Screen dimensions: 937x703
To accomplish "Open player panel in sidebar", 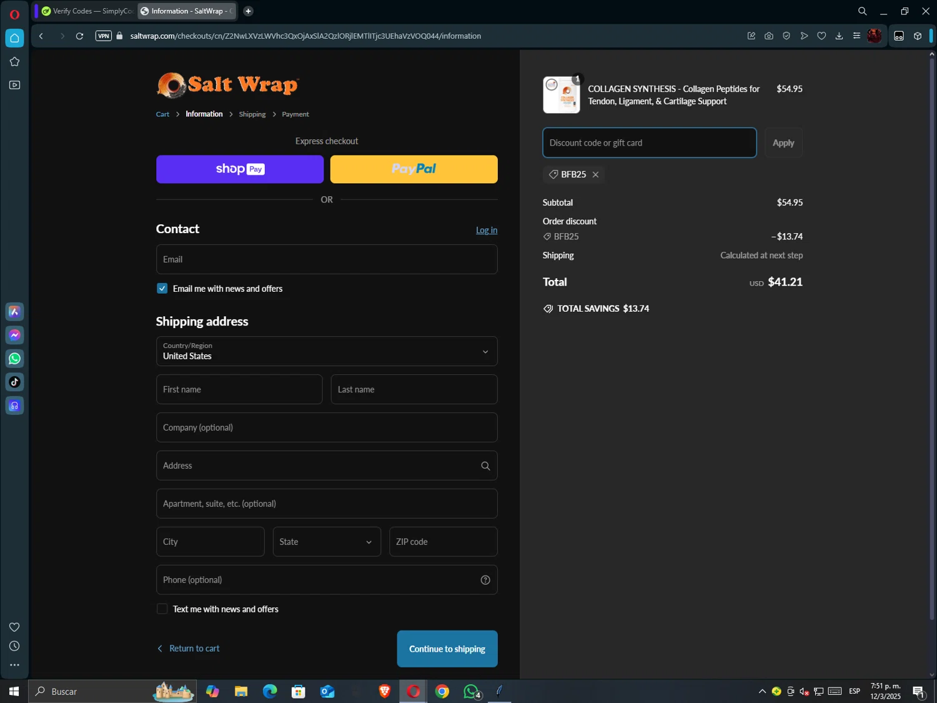I will pyautogui.click(x=14, y=85).
